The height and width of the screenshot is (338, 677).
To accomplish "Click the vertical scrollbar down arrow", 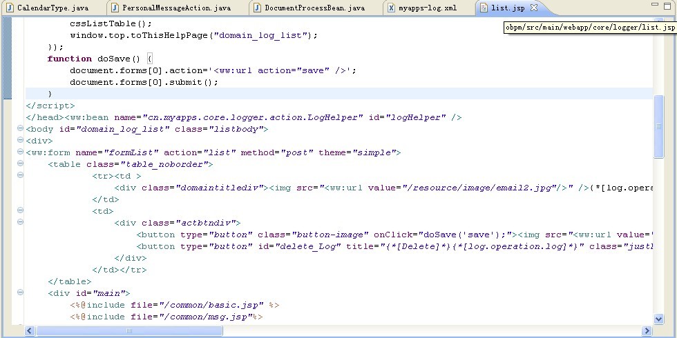I will click(x=658, y=319).
